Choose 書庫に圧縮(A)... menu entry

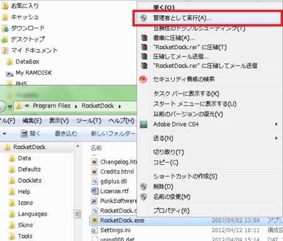click(174, 38)
